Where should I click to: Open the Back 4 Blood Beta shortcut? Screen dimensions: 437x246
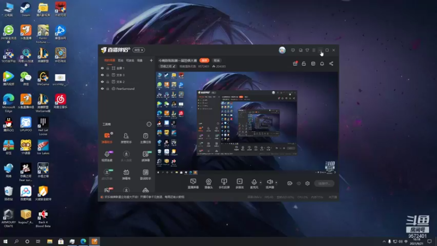43,218
